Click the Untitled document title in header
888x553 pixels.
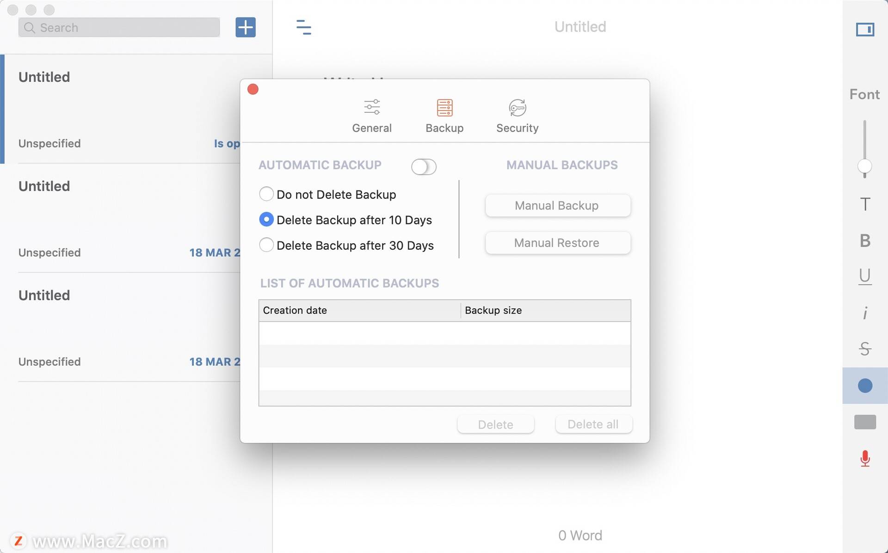(580, 27)
